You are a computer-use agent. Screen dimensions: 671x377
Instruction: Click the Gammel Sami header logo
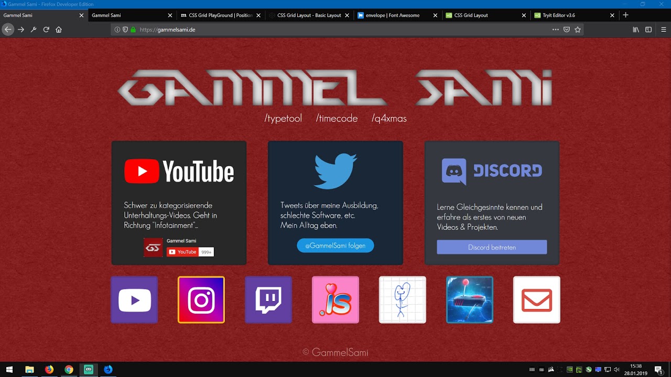335,87
